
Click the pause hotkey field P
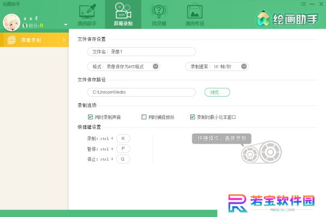[x=123, y=149]
